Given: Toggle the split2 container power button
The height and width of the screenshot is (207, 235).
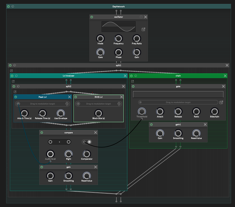Looking at the screenshot, I should tap(14, 86).
